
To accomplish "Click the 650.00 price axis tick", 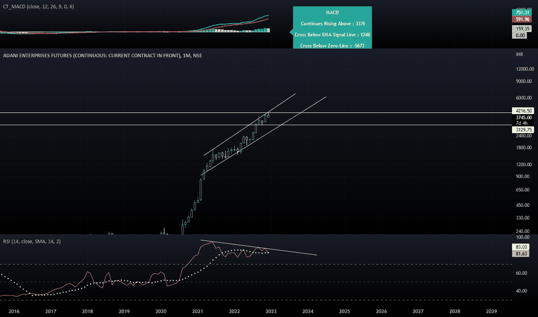I will (522, 190).
